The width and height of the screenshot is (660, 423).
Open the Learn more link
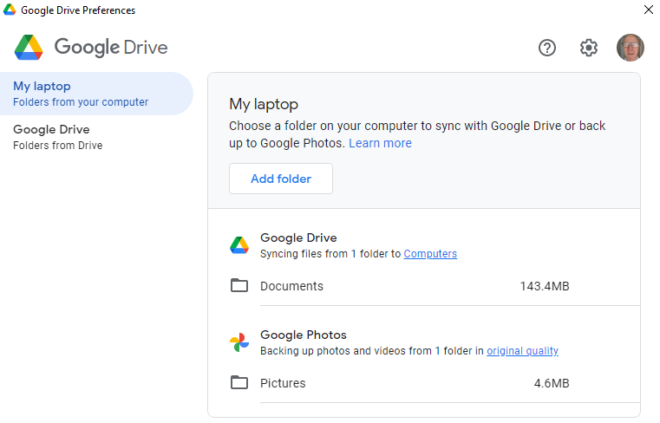380,143
